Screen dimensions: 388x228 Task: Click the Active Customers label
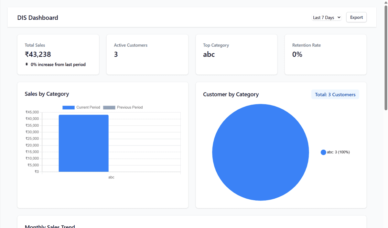point(131,45)
